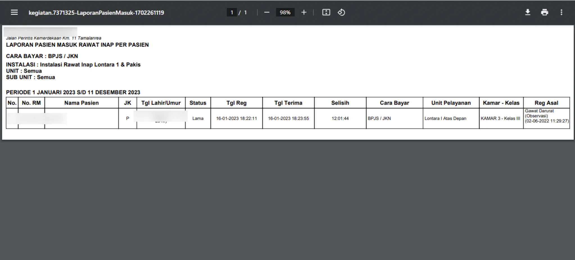Toggle the fit to page icon

pyautogui.click(x=326, y=12)
